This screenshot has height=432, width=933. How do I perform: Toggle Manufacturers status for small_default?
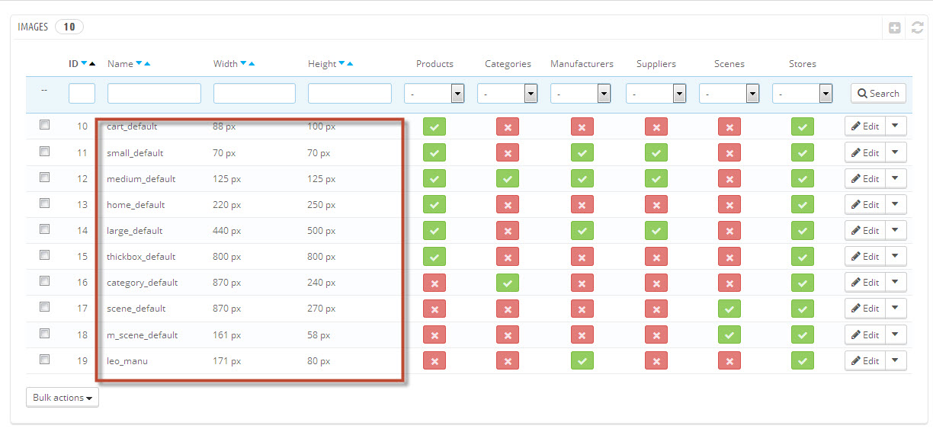coord(582,152)
